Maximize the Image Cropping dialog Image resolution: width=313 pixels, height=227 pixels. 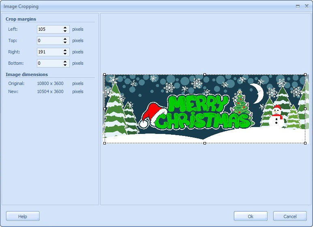point(298,6)
